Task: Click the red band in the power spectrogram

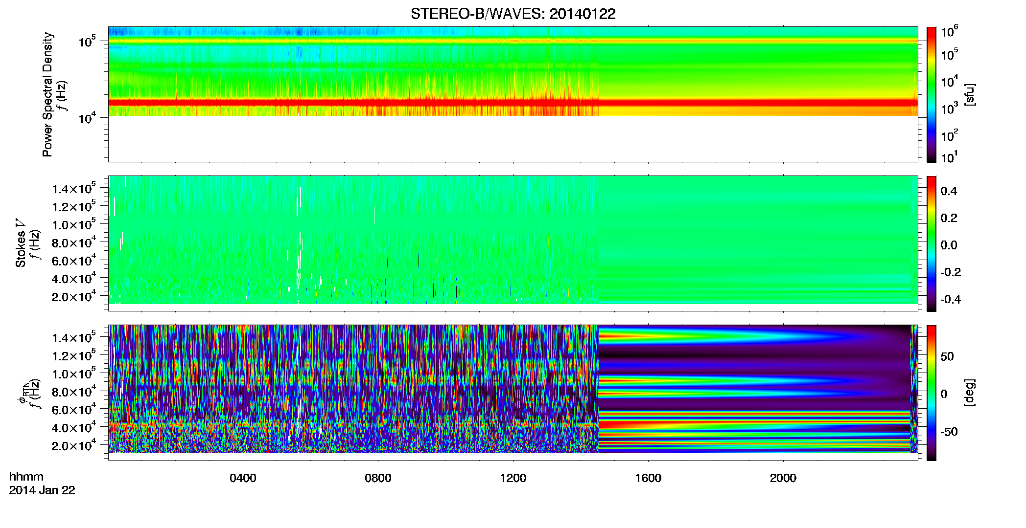Action: [x=513, y=103]
